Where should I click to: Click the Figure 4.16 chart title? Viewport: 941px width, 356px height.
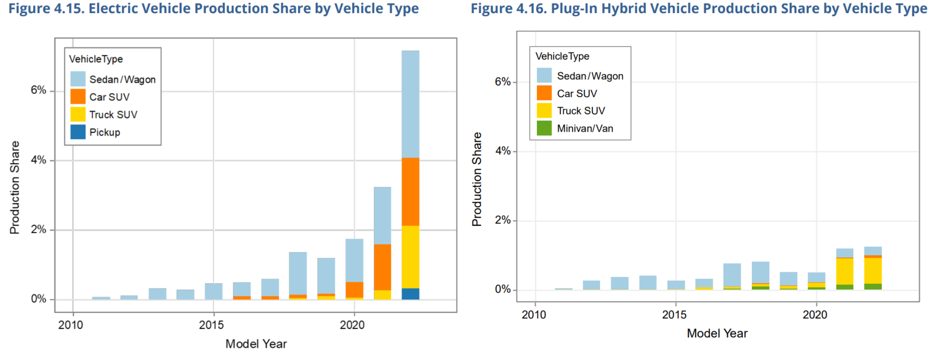698,9
